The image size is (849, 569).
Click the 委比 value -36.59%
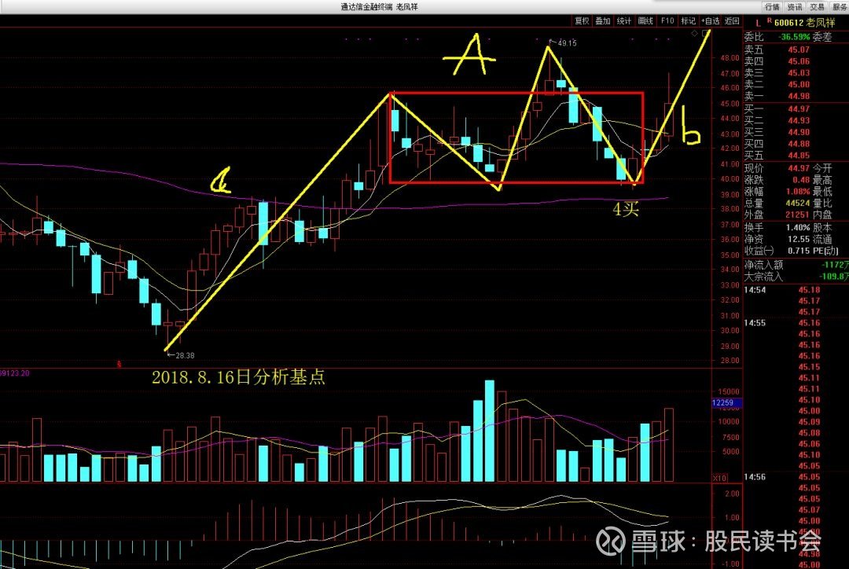[x=794, y=37]
